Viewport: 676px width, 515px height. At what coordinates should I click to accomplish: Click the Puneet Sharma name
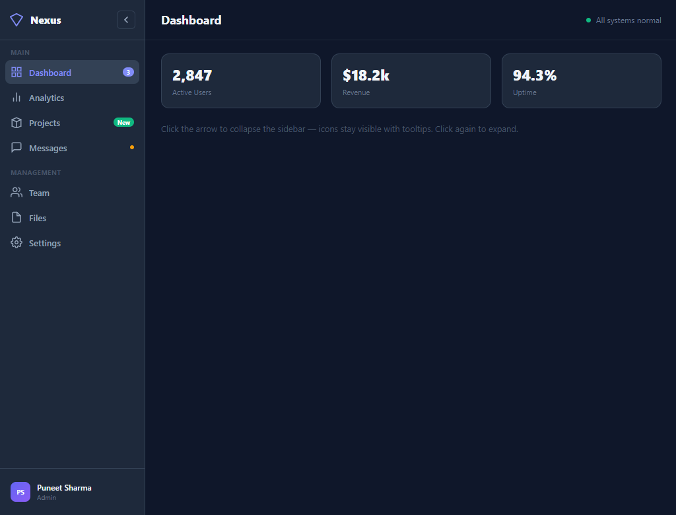(x=64, y=488)
